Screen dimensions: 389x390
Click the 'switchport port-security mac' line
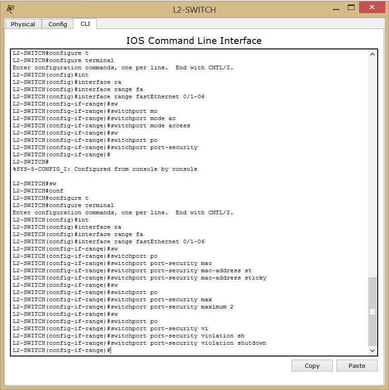point(112,264)
